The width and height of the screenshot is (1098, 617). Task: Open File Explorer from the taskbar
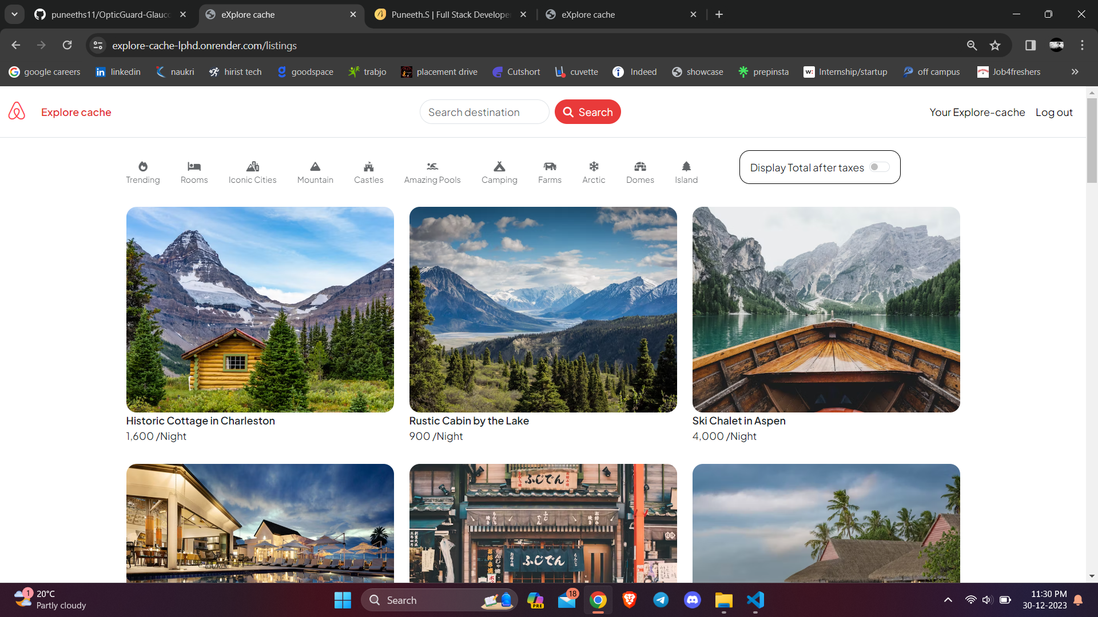[723, 600]
